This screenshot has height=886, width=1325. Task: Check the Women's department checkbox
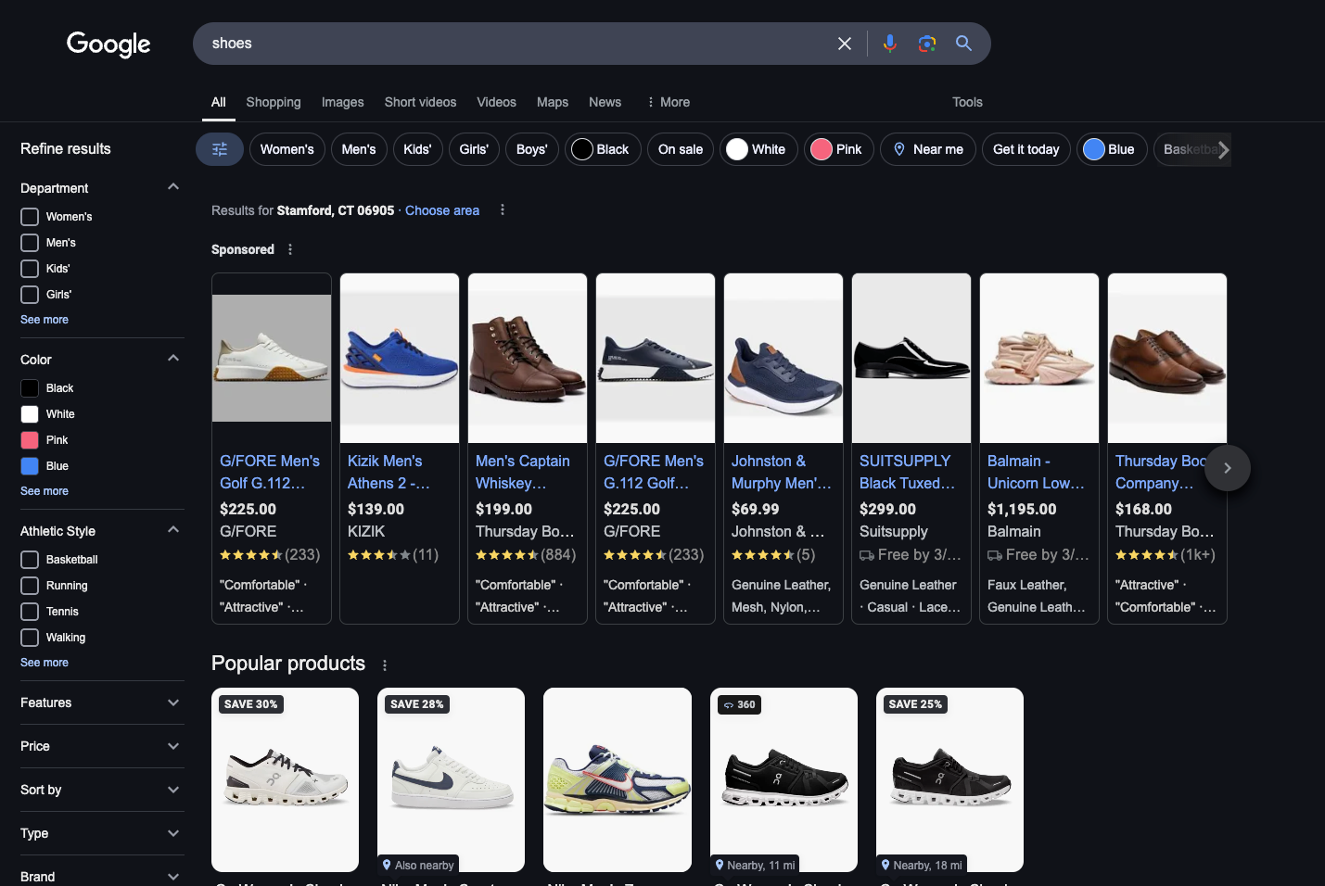pyautogui.click(x=30, y=217)
